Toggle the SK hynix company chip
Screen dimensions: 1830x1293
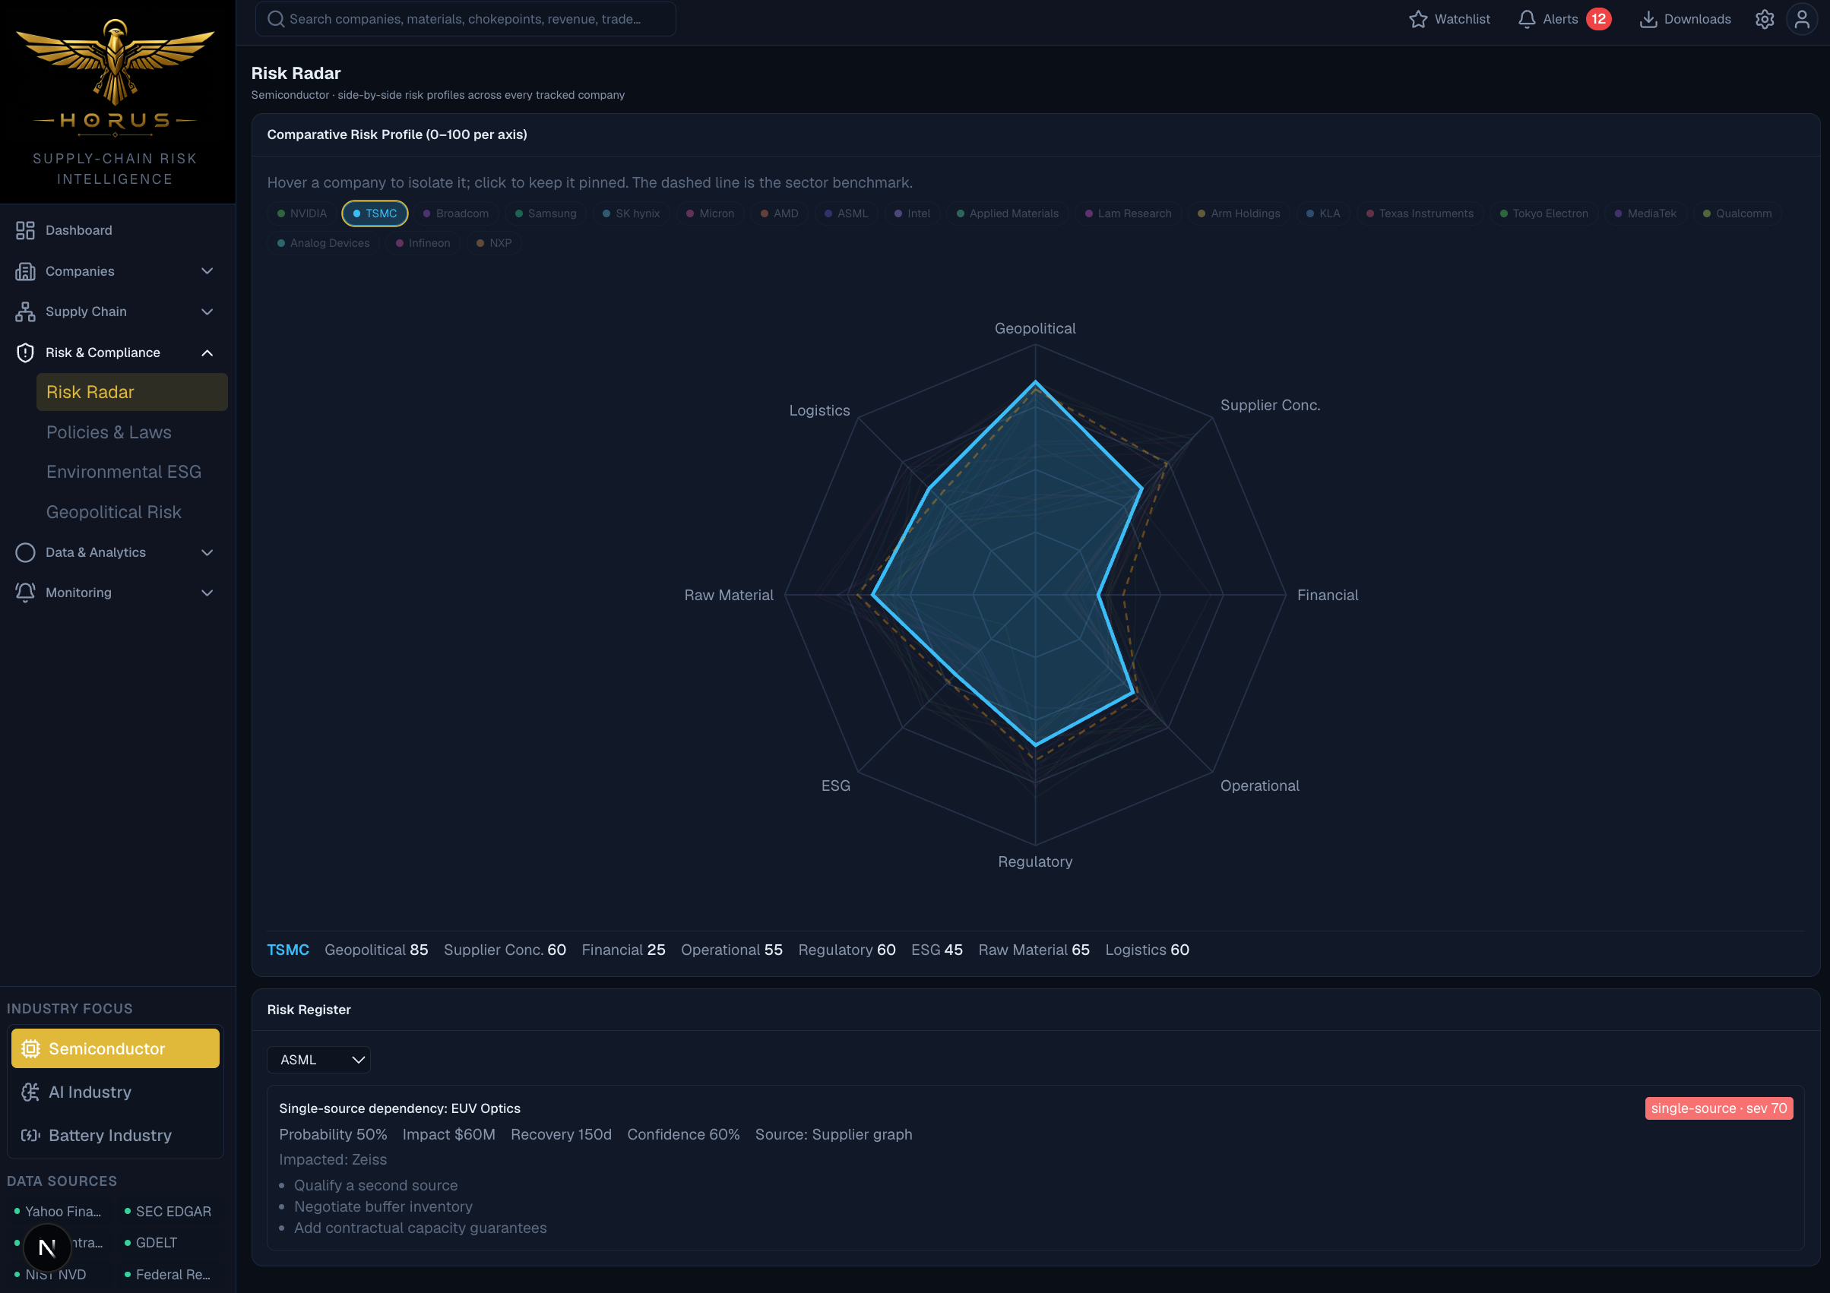pyautogui.click(x=632, y=213)
